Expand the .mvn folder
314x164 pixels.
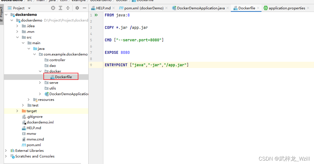[17, 31]
